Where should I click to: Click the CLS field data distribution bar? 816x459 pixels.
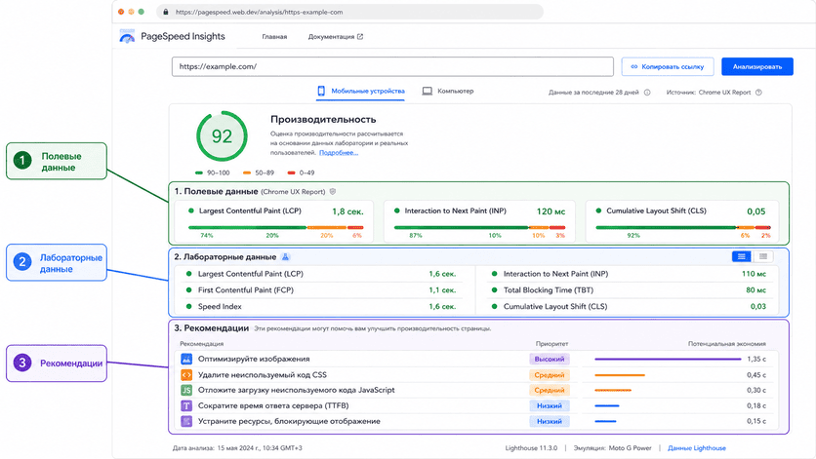click(x=683, y=227)
